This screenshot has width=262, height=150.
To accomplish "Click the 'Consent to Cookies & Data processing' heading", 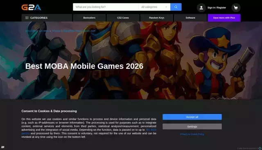I will point(49,111).
